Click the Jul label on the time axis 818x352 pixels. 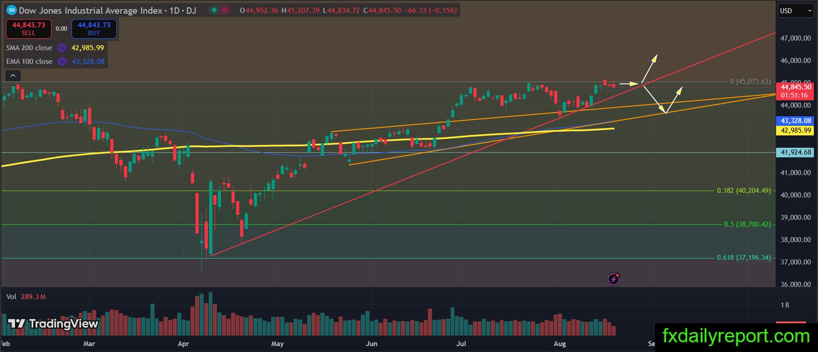[461, 344]
